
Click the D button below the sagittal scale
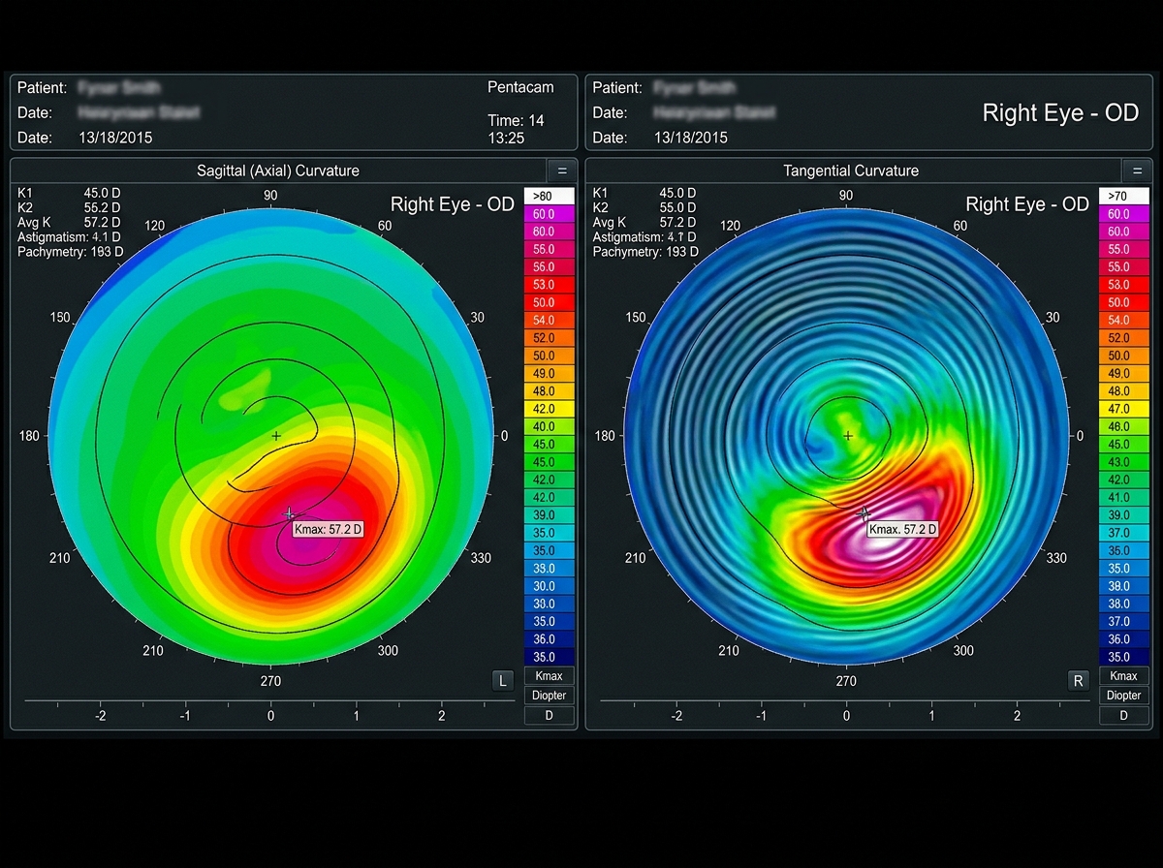point(550,716)
